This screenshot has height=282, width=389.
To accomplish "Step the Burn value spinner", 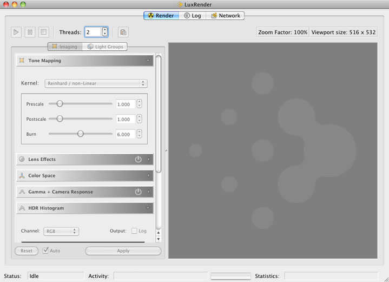I will (x=140, y=134).
